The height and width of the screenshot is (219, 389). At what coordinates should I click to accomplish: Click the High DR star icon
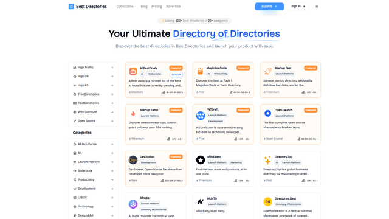[74, 76]
